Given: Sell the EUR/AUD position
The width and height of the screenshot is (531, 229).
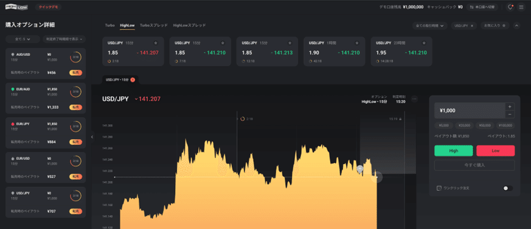Looking at the screenshot, I should [76, 107].
